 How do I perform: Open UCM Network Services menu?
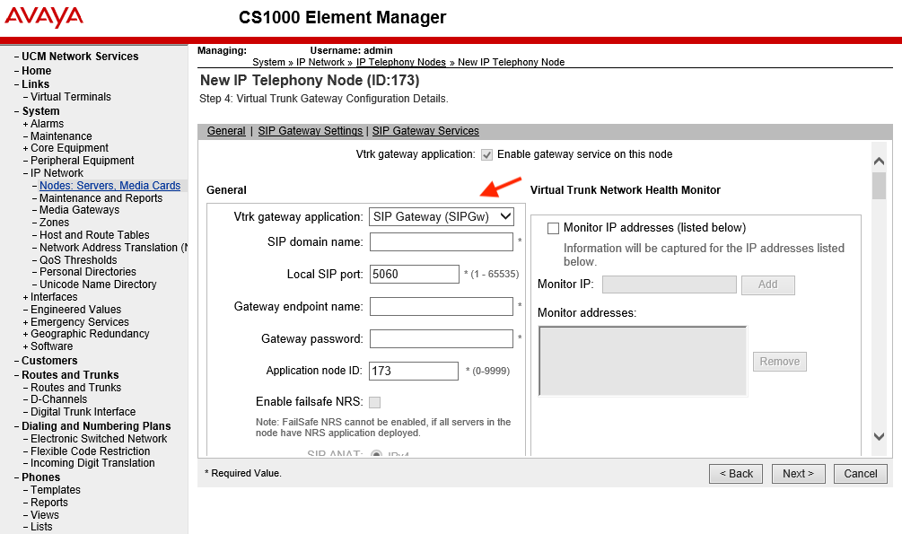(80, 57)
